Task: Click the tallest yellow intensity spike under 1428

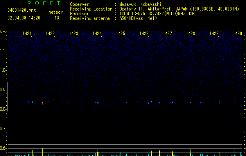Action: 190,151
